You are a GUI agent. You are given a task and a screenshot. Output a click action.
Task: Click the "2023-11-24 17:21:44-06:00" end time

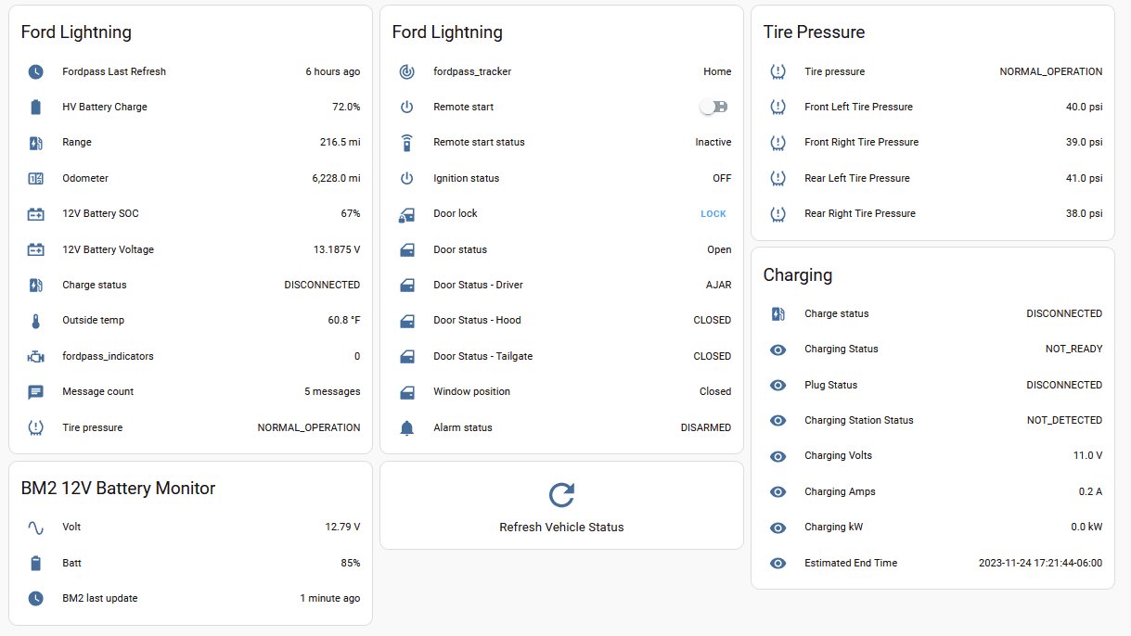pyautogui.click(x=1041, y=563)
